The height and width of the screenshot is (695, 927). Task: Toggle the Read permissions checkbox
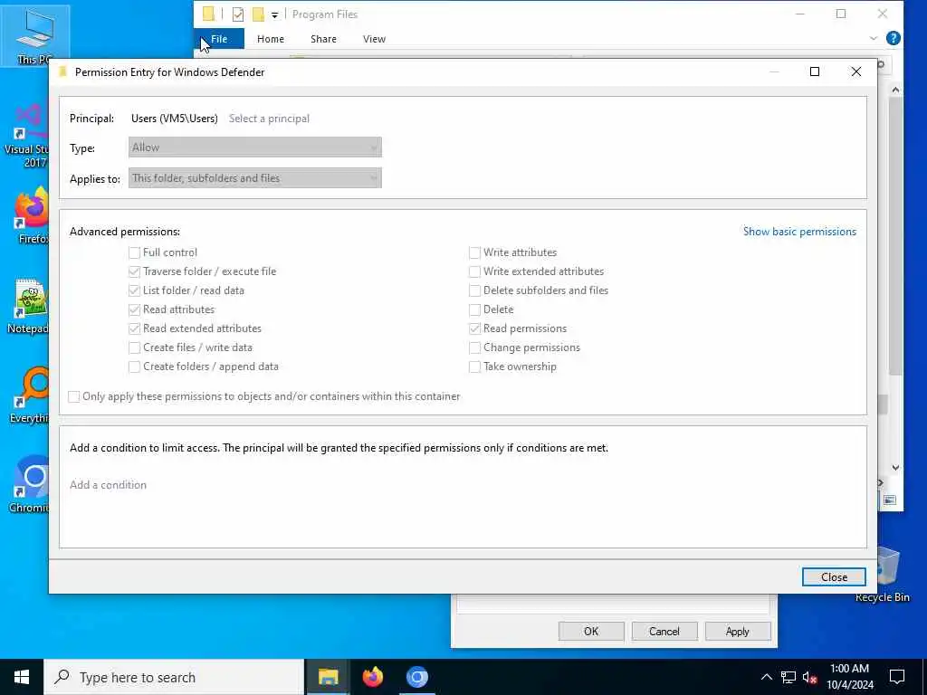[474, 328]
